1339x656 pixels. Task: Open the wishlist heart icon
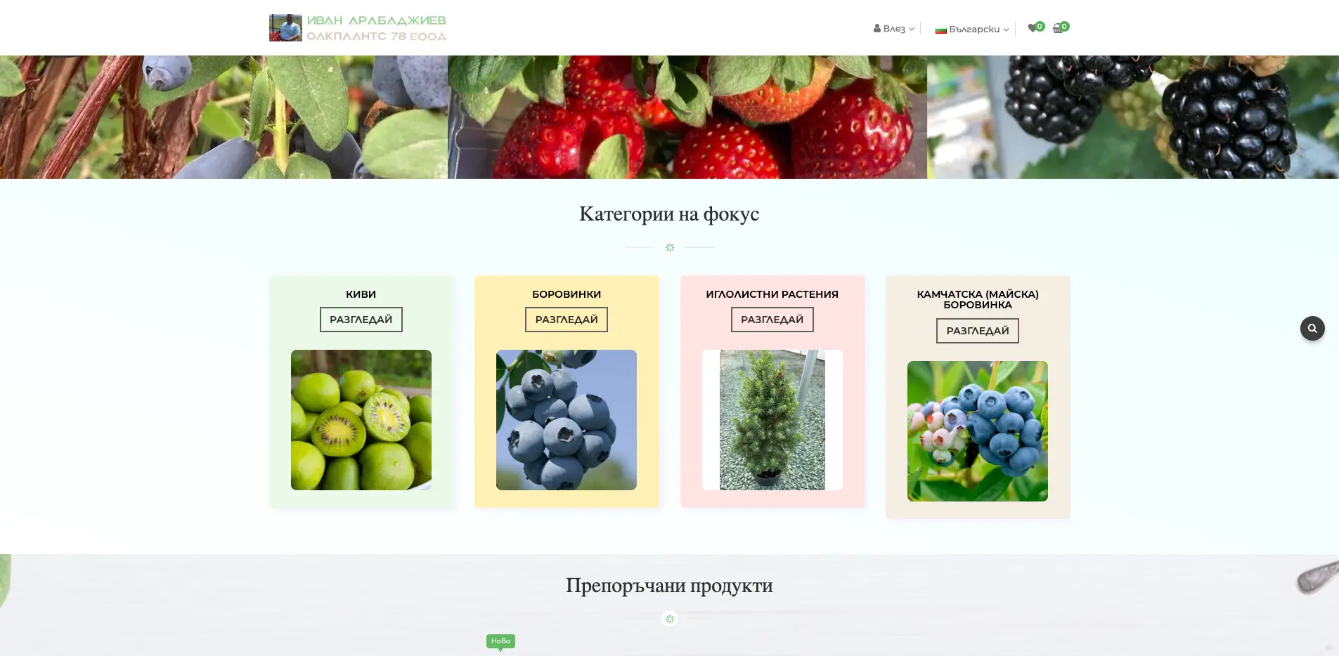tap(1032, 28)
